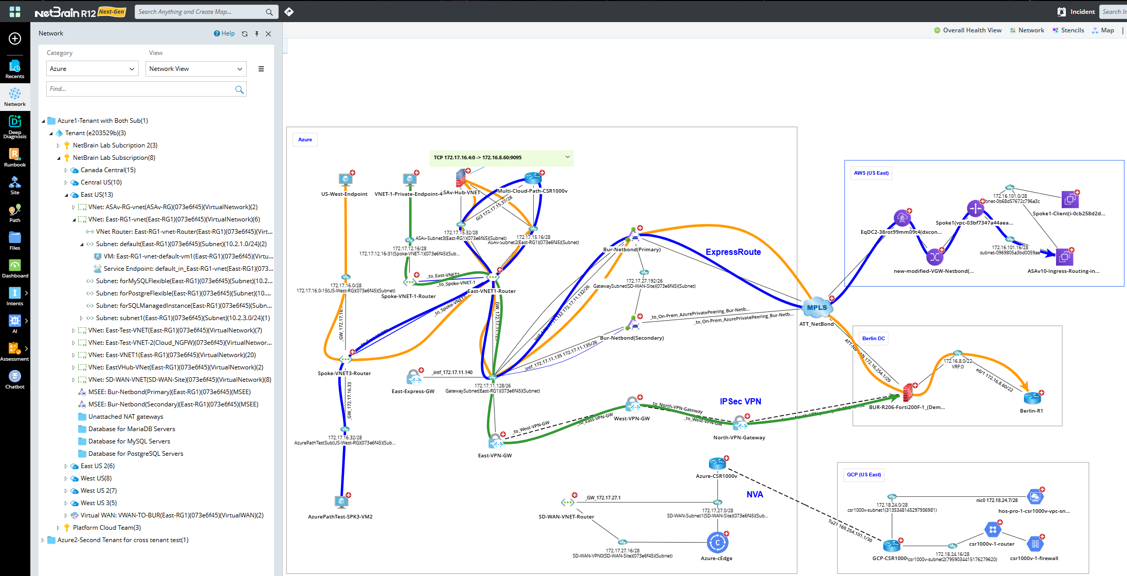Expand Azure2-Second Tenant node
1127x576 pixels.
tap(43, 541)
